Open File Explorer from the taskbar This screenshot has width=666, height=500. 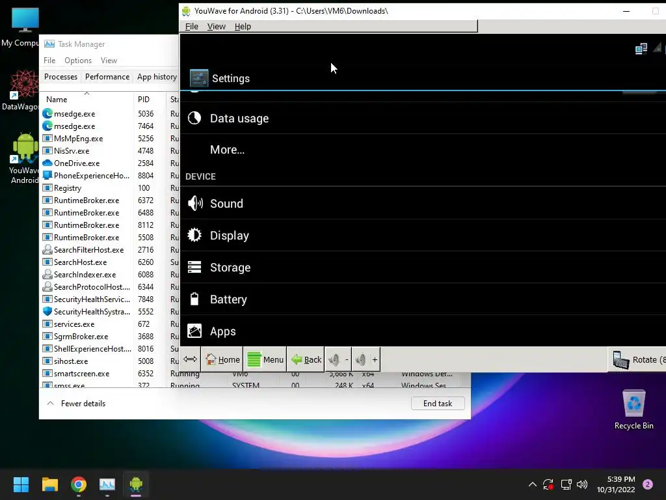49,484
